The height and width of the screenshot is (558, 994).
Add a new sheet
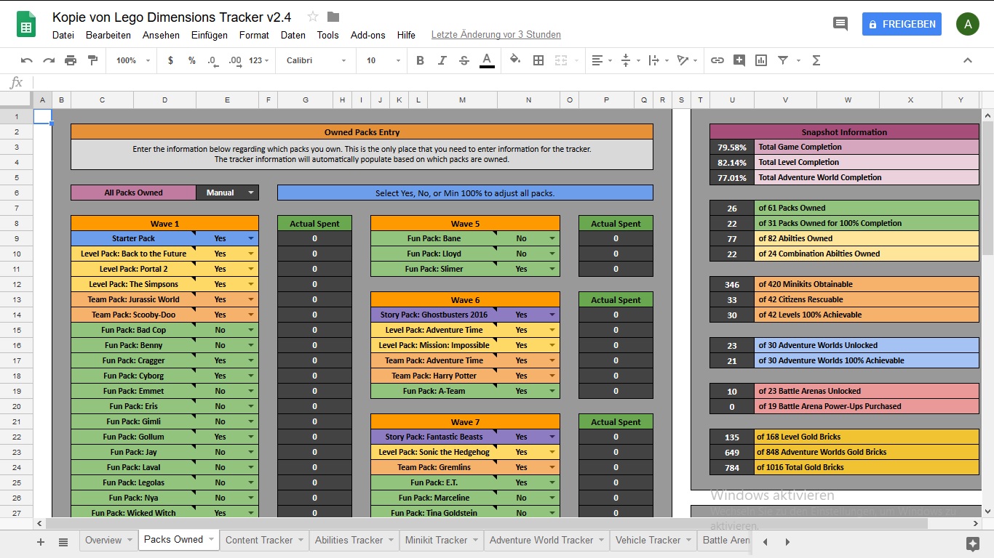[x=41, y=541]
